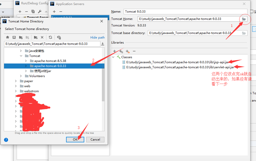Toggle show hidden files and directories icon
256x161 pixels.
(59, 37)
